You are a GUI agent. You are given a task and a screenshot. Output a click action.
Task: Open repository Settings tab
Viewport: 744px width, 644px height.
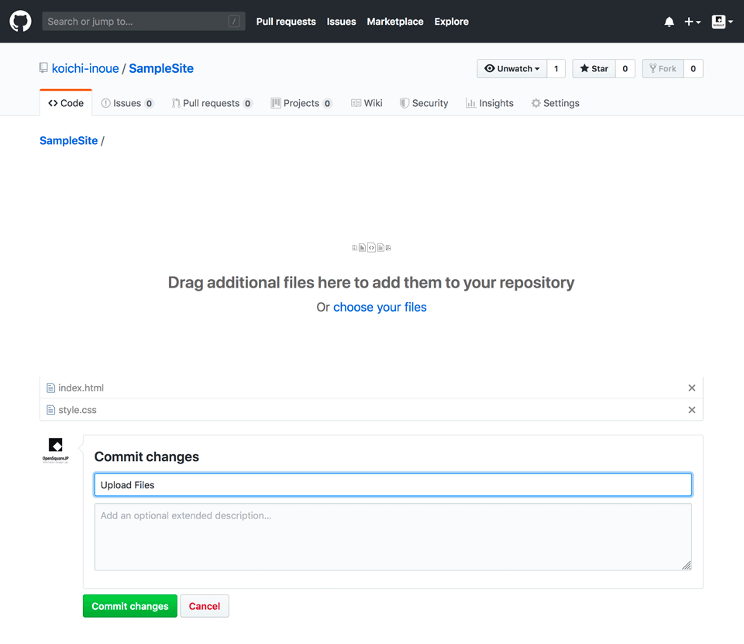(x=555, y=103)
